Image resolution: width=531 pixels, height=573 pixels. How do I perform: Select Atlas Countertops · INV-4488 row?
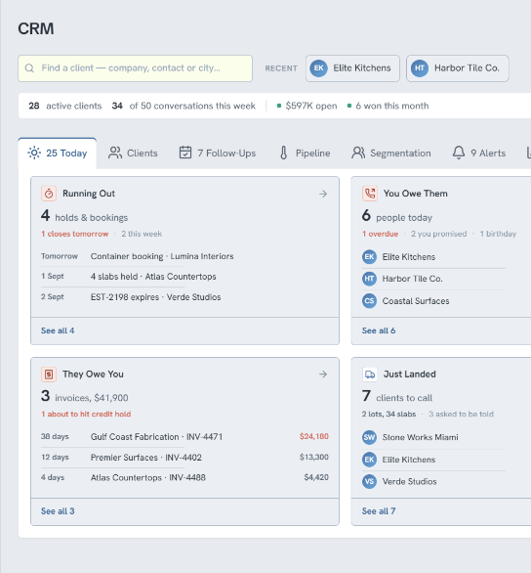pyautogui.click(x=184, y=477)
